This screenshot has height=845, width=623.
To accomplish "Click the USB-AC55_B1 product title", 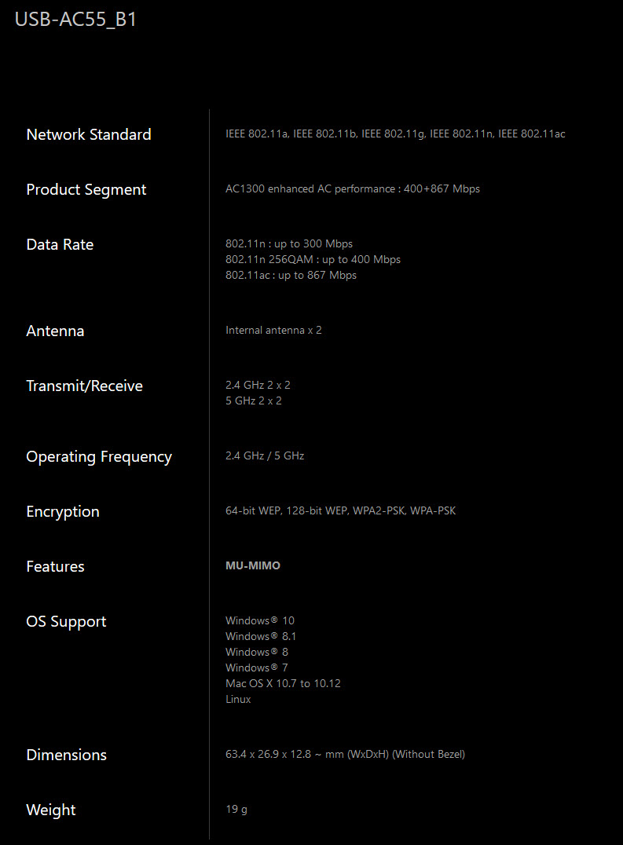I will click(76, 20).
